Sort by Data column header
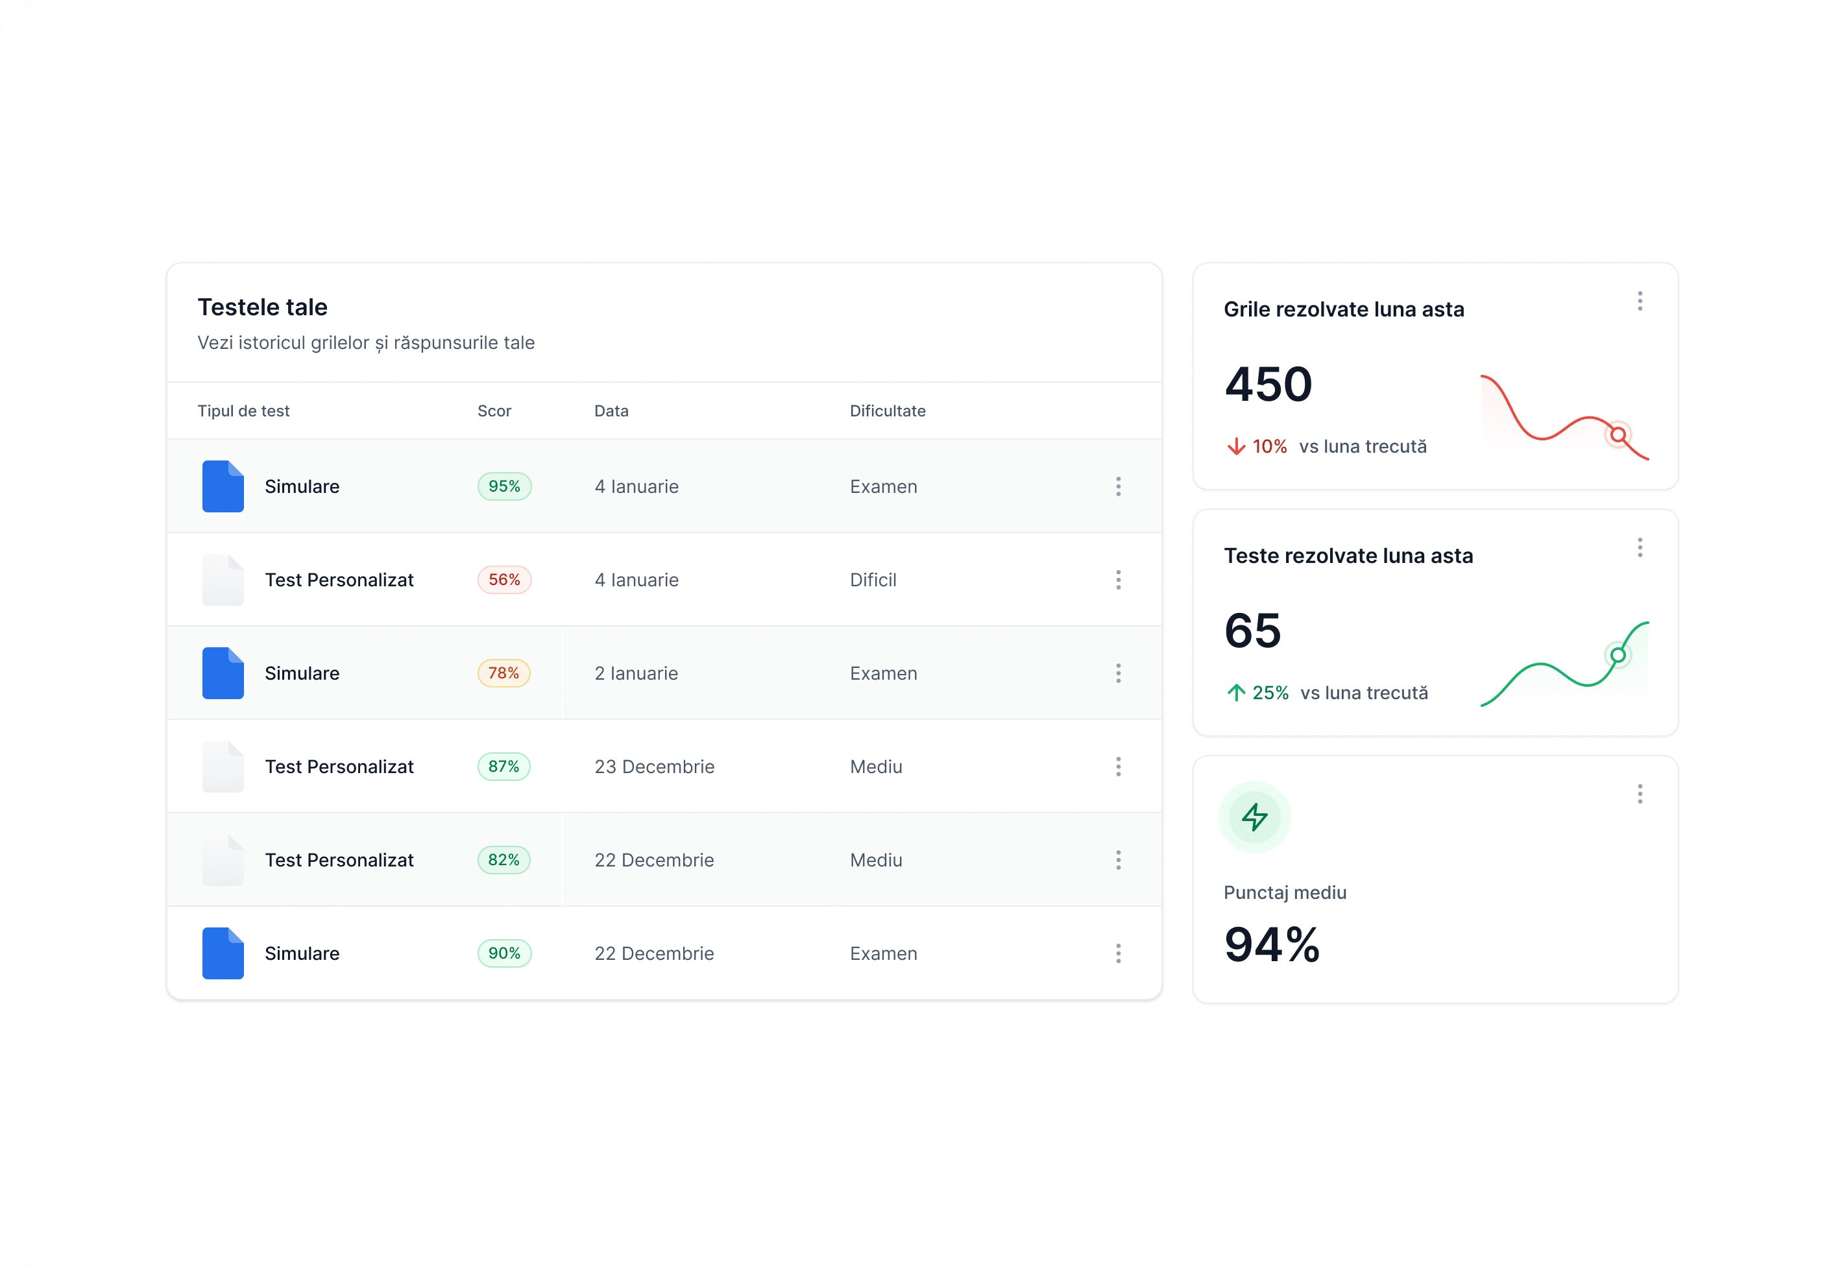The image size is (1844, 1266). [611, 411]
